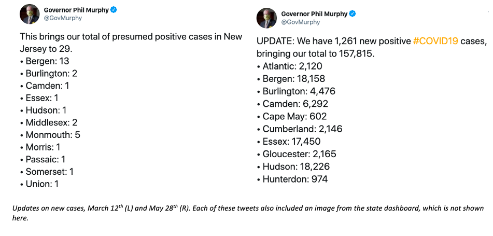
Task: Click the Cape May: 602 line
Action: coord(292,116)
